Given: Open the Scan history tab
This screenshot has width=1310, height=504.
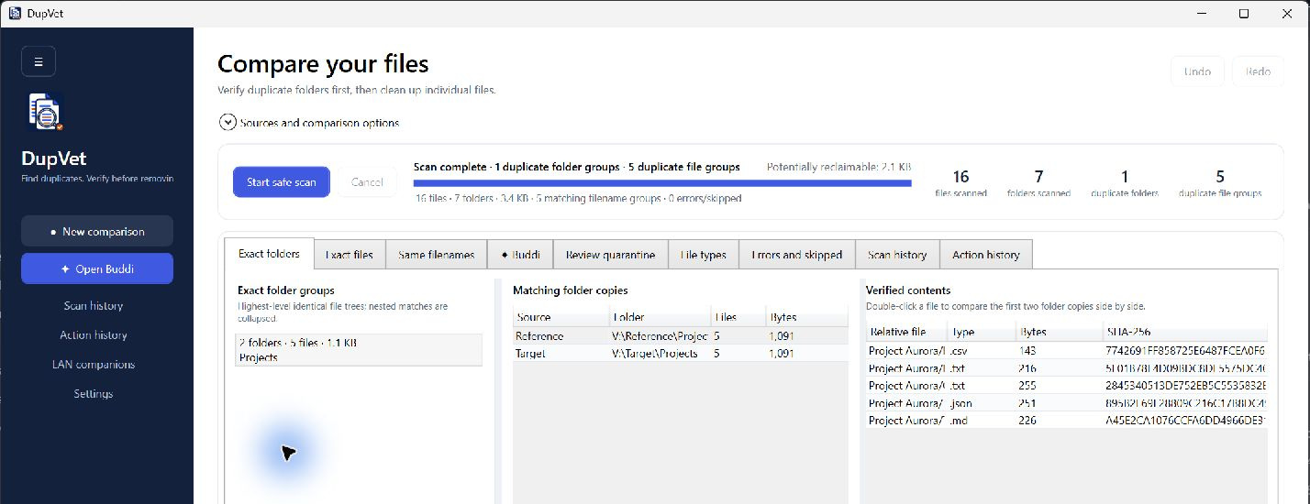Looking at the screenshot, I should pos(897,255).
